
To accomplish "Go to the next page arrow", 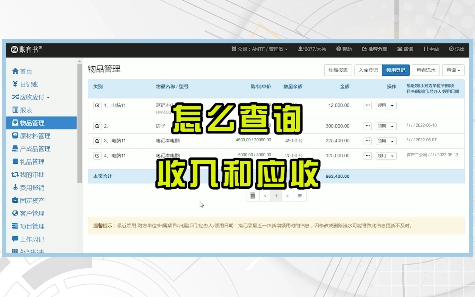I will pos(287,196).
